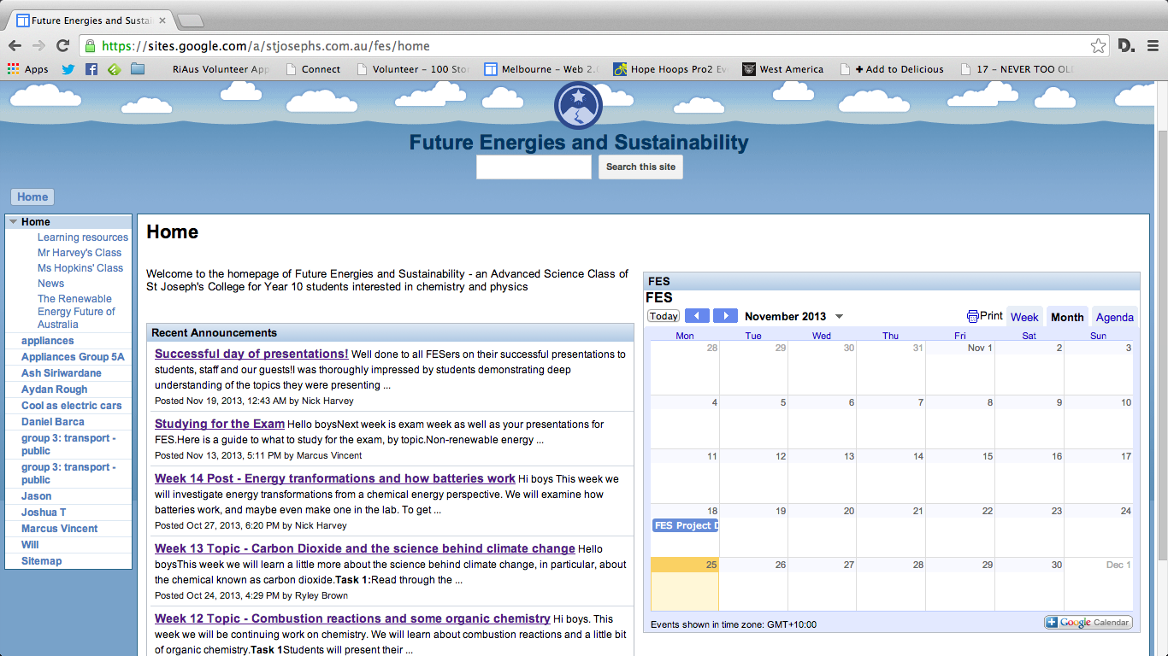Open the Ash Siriwardane sidebar page
Image resolution: width=1168 pixels, height=656 pixels.
pyautogui.click(x=62, y=373)
